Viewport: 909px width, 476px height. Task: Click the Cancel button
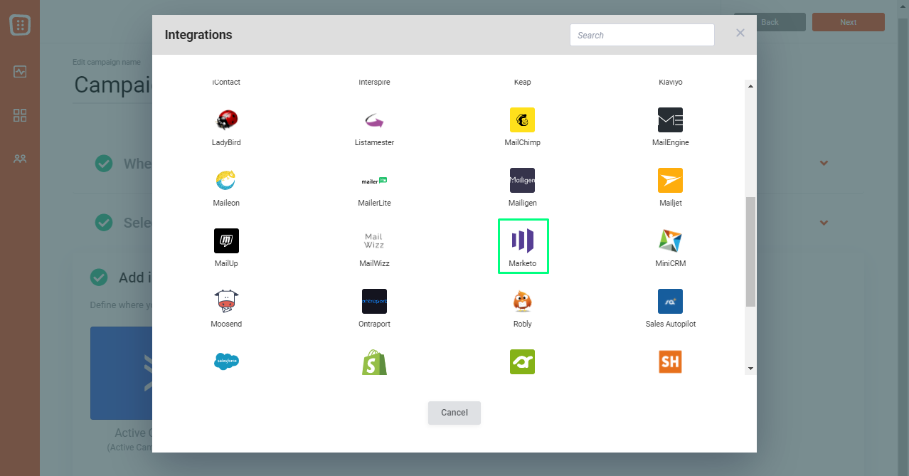click(x=455, y=413)
